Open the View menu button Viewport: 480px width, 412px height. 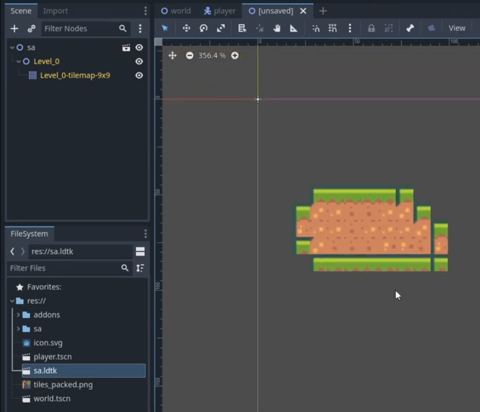click(457, 28)
